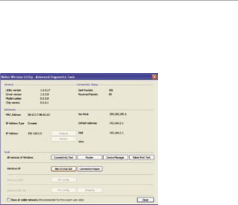Click the IP Address value 192.168.2.x
This screenshot has width=238, height=205.
click(x=35, y=133)
